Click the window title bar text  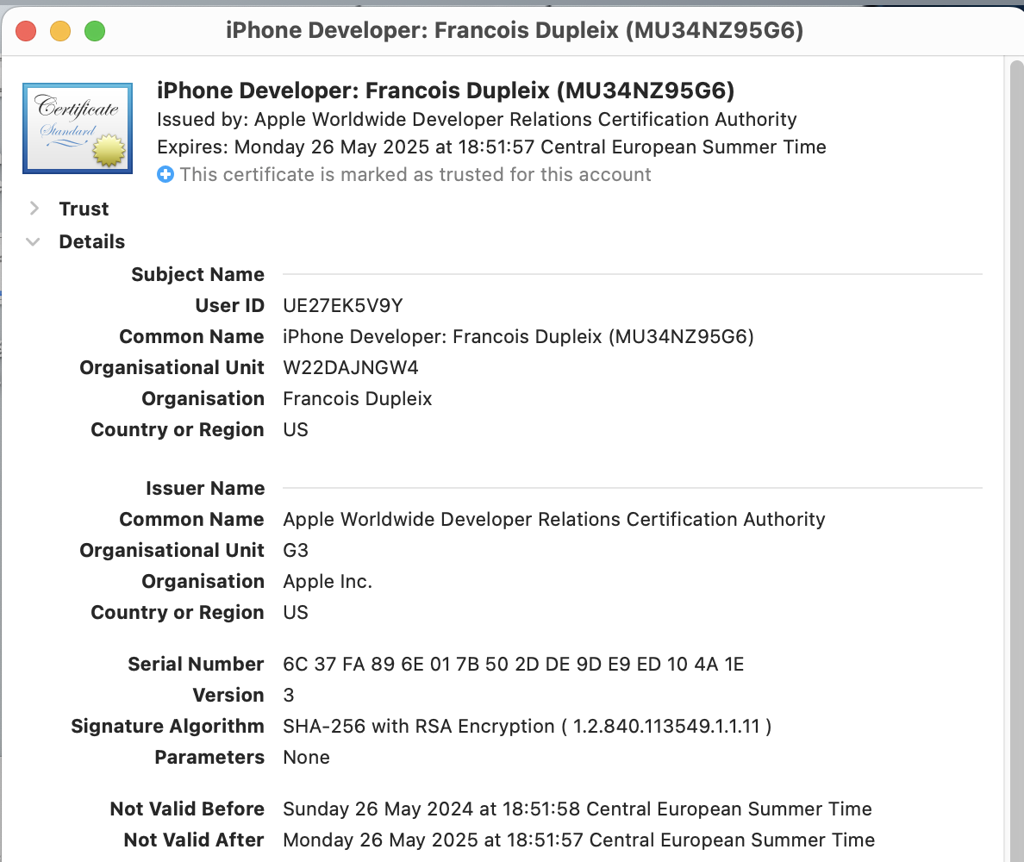pyautogui.click(x=514, y=31)
